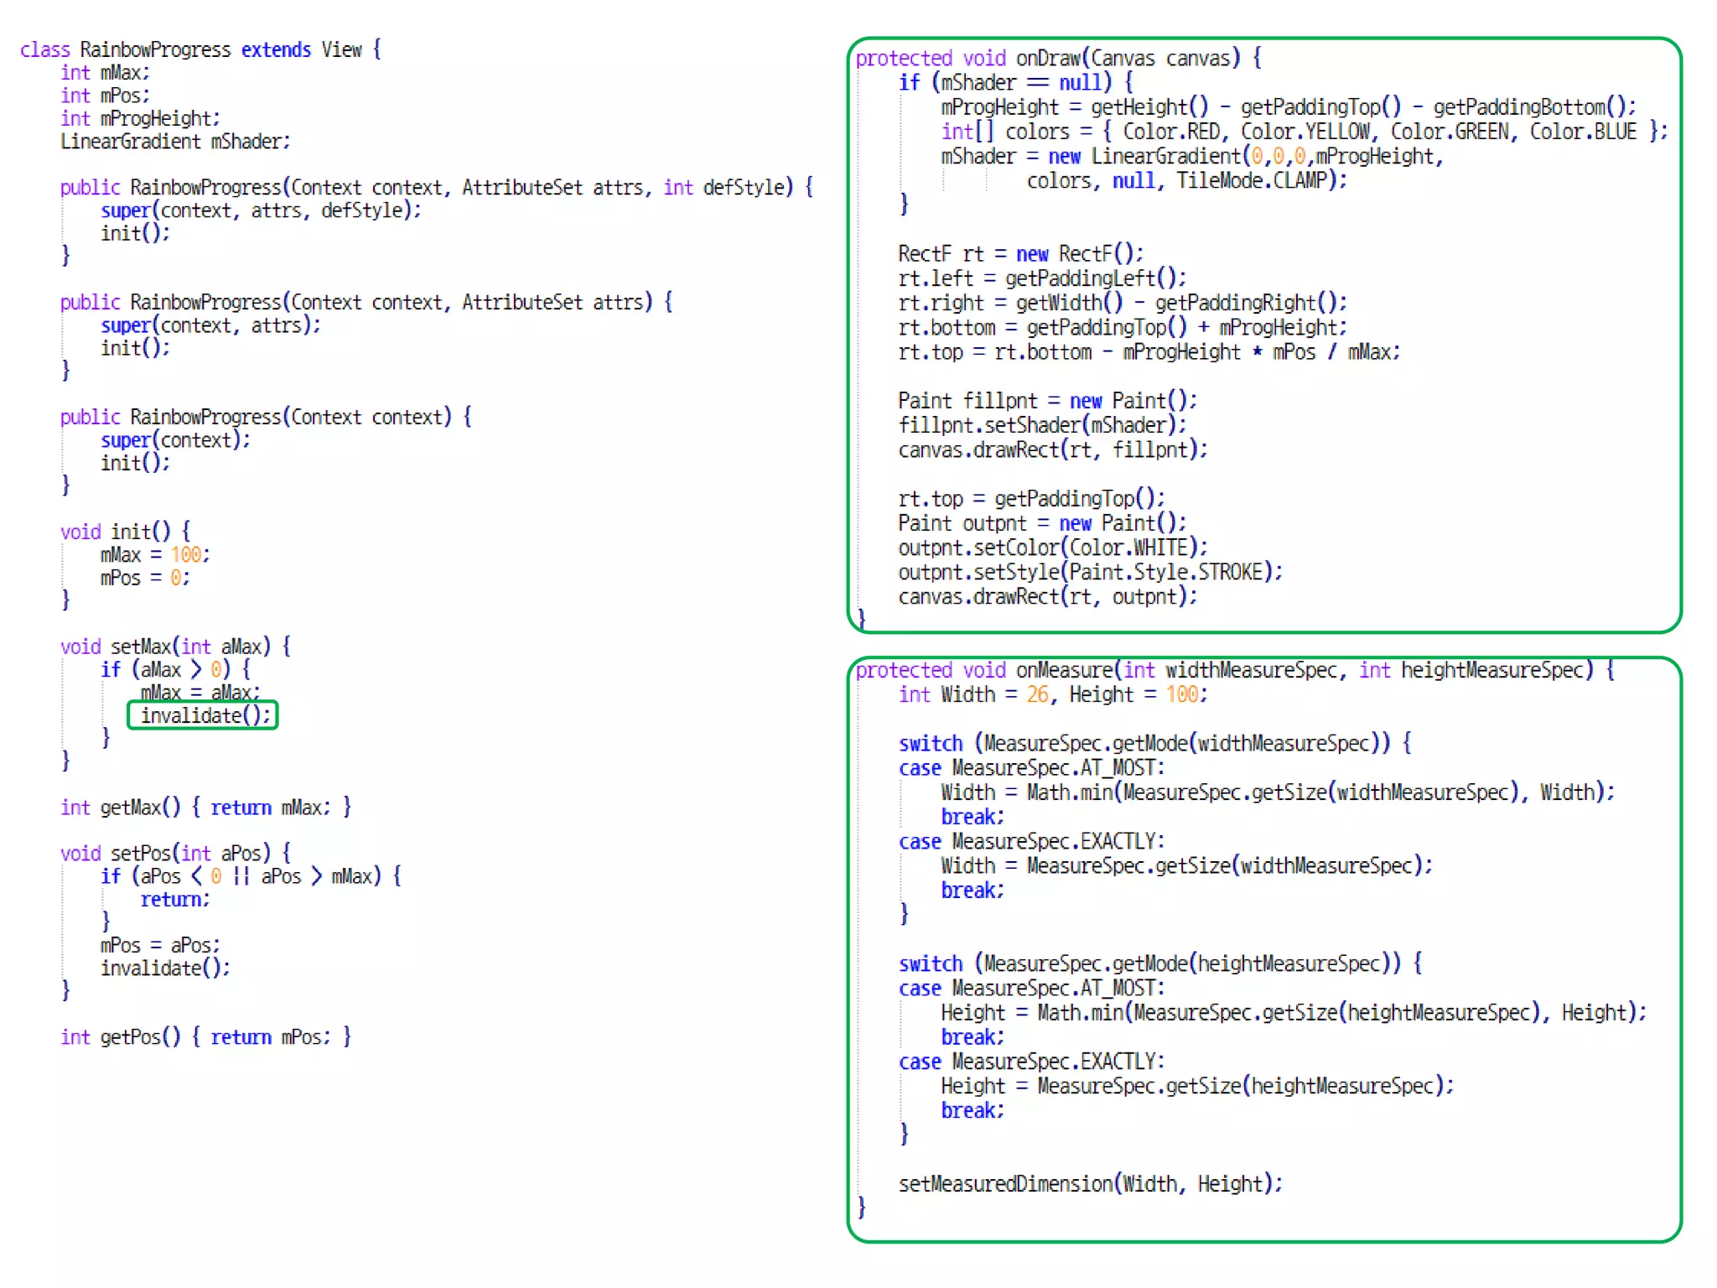1717x1288 pixels.
Task: Click the int[] colors array declaration line
Action: (x=1303, y=132)
